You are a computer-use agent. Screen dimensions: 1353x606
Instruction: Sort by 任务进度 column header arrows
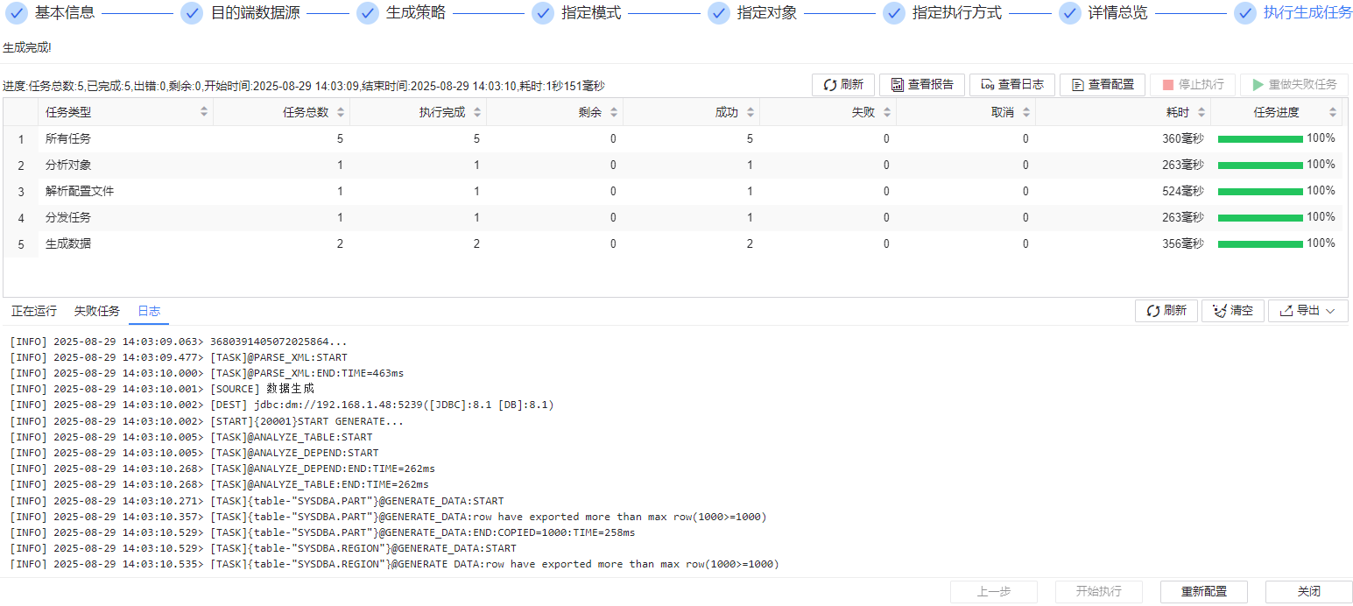1334,112
